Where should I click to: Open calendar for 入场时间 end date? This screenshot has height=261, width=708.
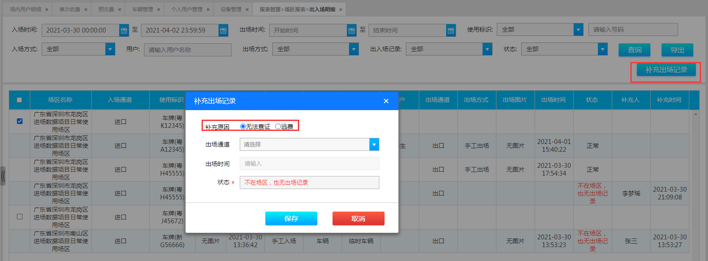[x=223, y=30]
